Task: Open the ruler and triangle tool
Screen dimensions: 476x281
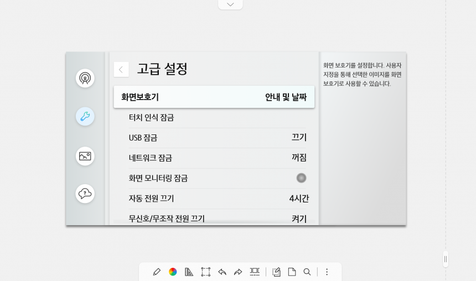Action: (x=189, y=272)
